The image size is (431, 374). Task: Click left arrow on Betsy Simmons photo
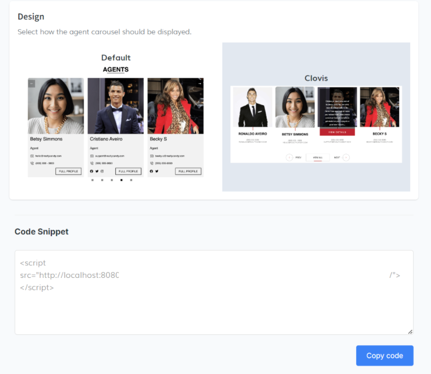point(32,83)
